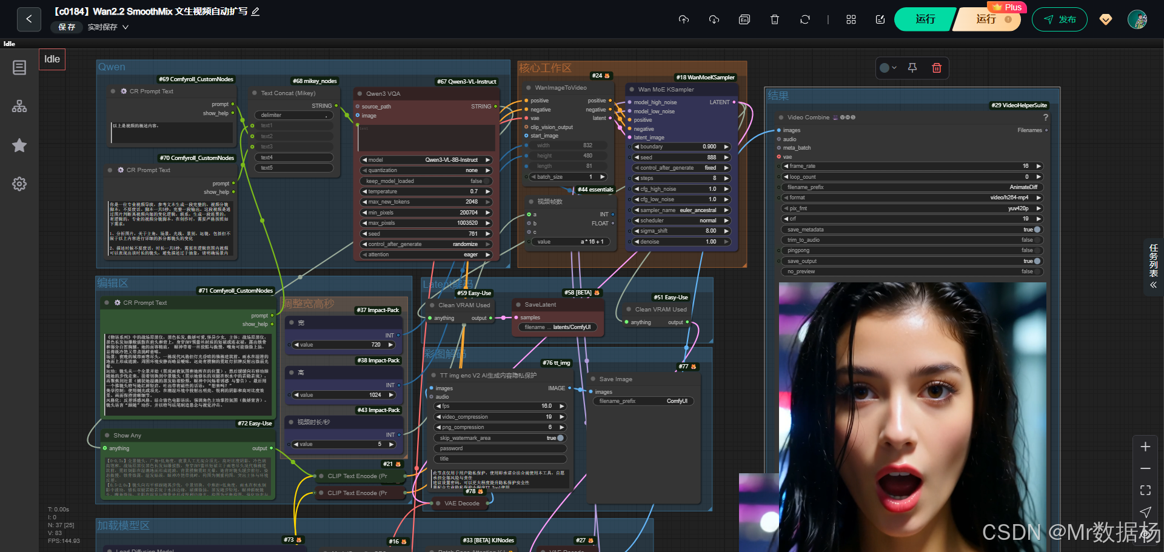Adjust the cfg_high_noise value slider

[681, 189]
